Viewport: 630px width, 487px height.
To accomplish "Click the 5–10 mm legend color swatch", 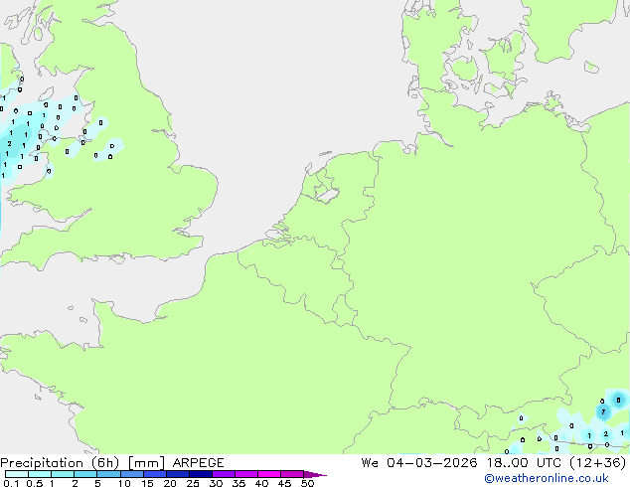I will pos(108,474).
